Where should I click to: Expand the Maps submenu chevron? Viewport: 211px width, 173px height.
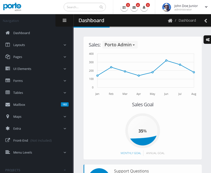pos(65,117)
